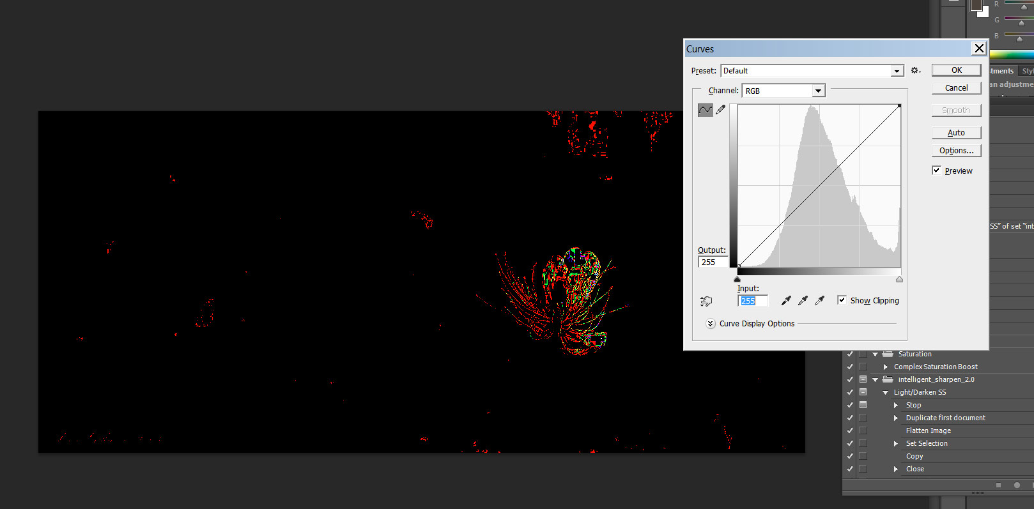Image resolution: width=1034 pixels, height=509 pixels.
Task: Click the Input value field
Action: point(752,301)
